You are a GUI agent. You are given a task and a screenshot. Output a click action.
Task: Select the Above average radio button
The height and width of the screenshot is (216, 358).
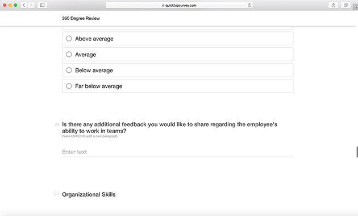69,38
